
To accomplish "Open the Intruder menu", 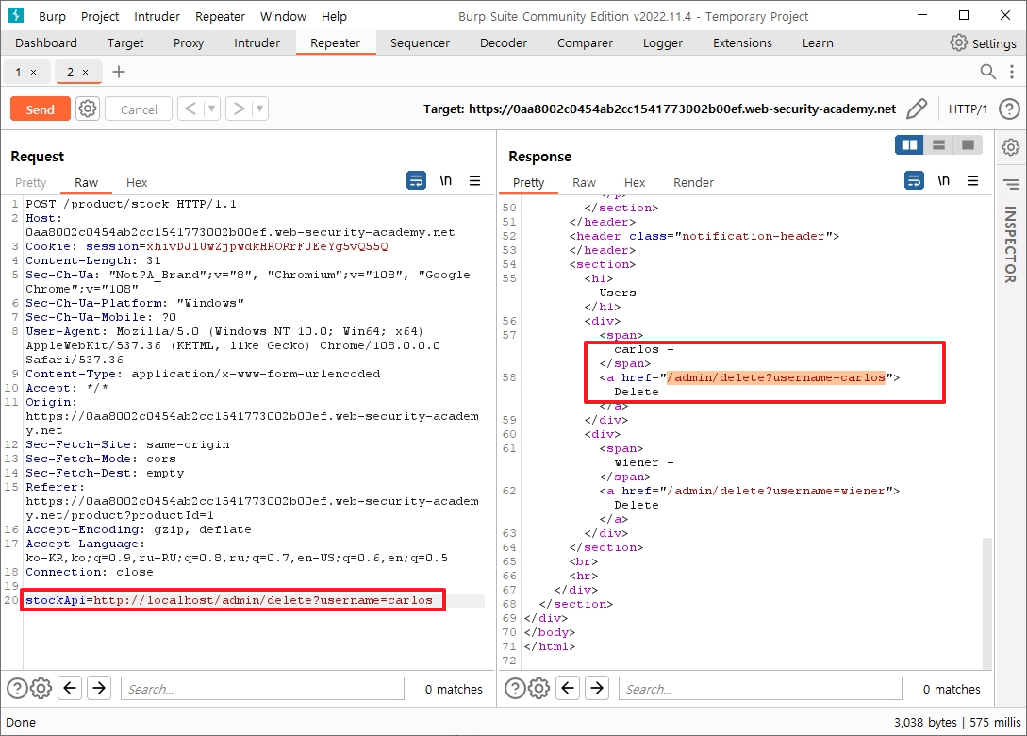I will point(157,16).
